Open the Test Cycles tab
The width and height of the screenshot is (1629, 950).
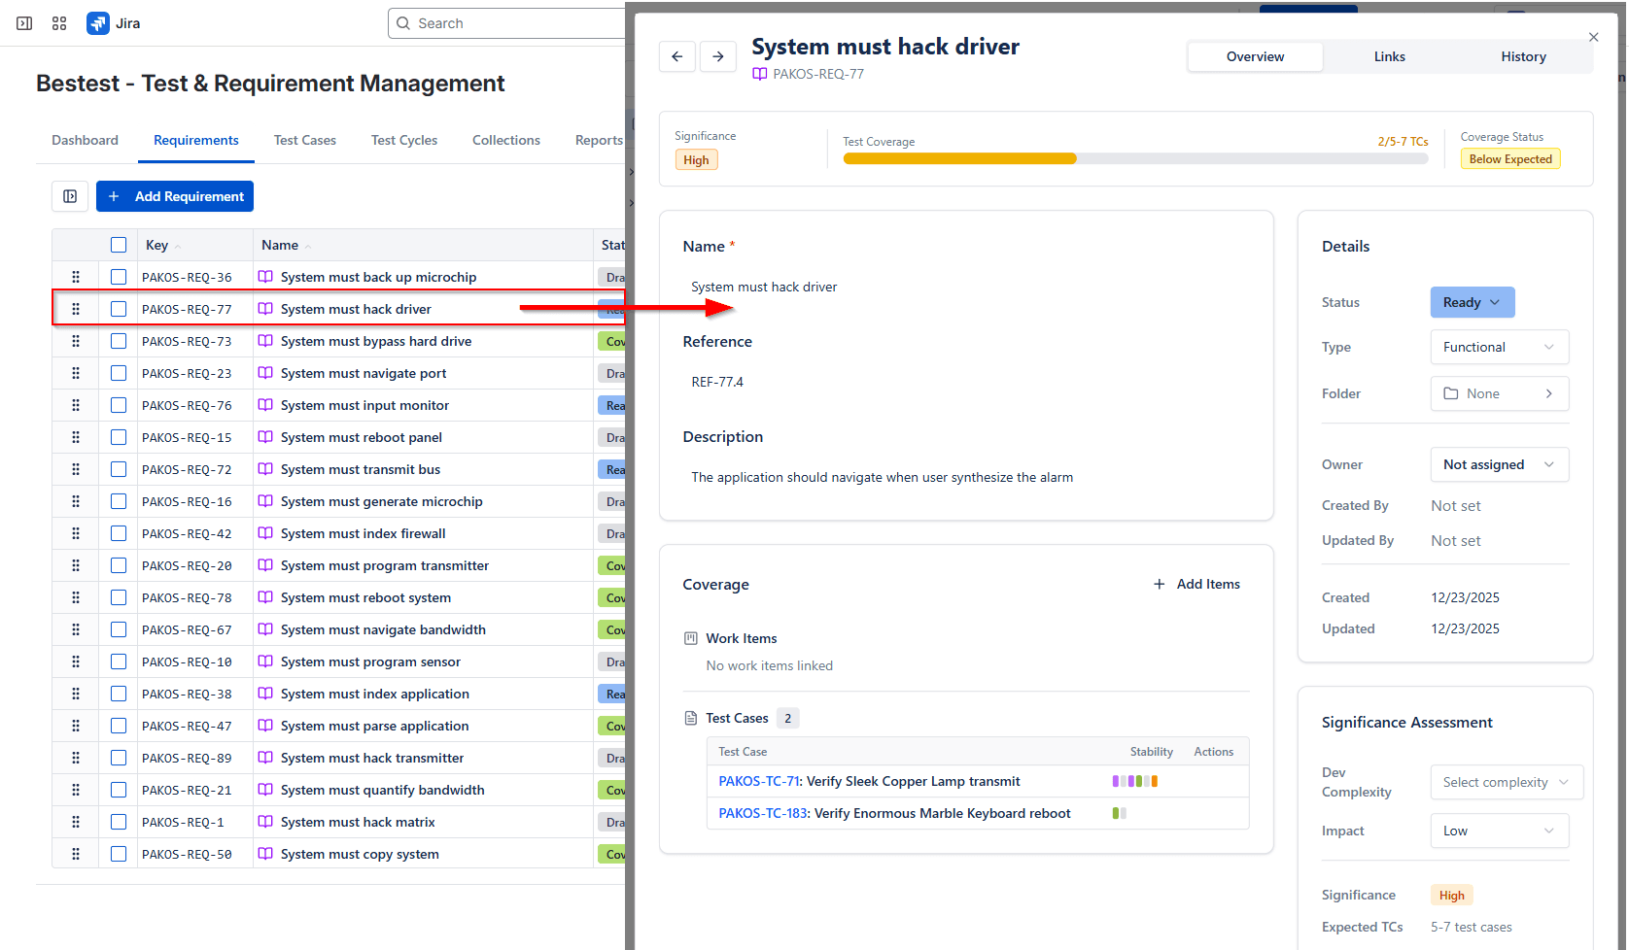(403, 140)
